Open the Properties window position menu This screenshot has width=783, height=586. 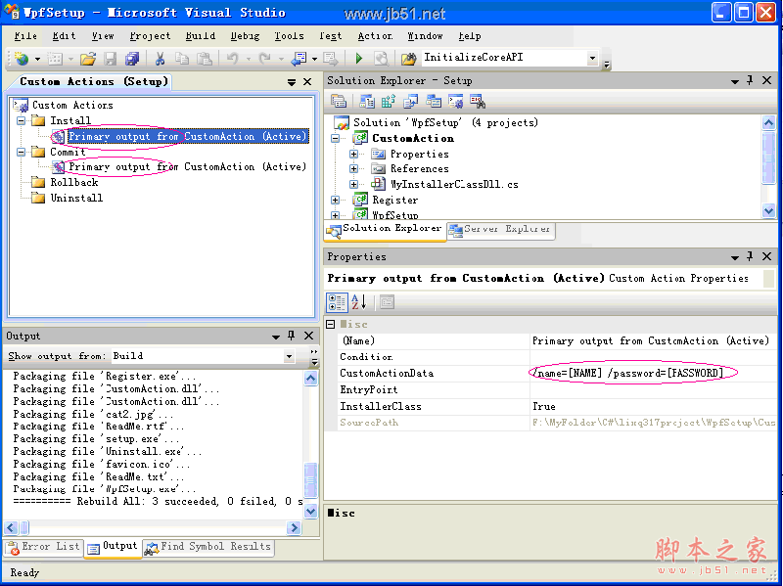[x=735, y=257]
